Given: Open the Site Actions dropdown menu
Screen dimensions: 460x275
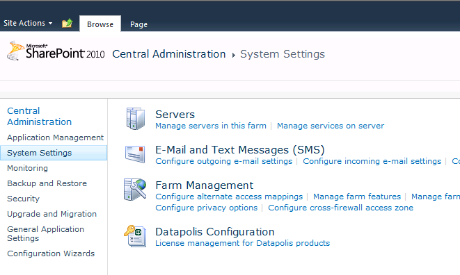Looking at the screenshot, I should [28, 23].
